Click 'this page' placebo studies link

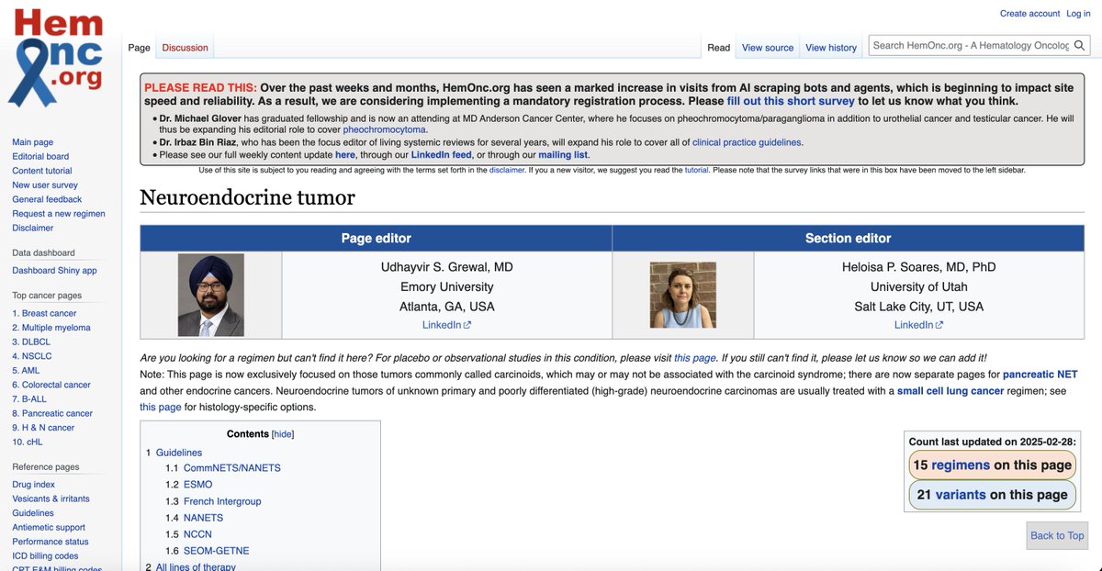(694, 358)
